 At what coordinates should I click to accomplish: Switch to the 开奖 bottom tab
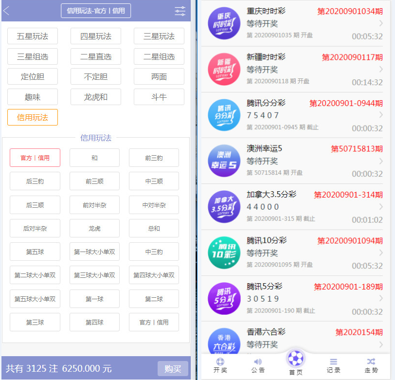[220, 365]
